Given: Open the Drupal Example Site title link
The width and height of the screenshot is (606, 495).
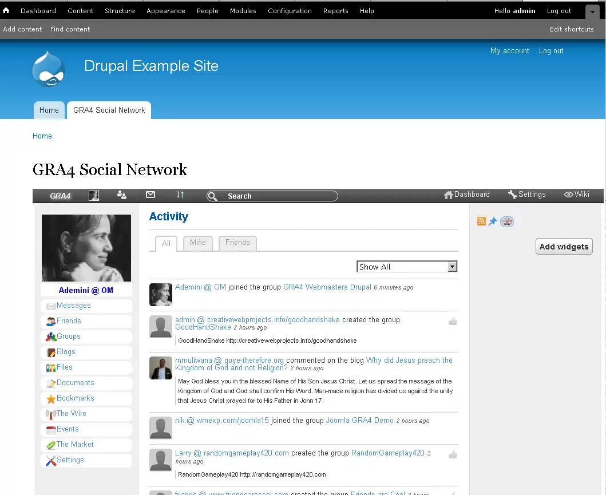Looking at the screenshot, I should point(151,66).
